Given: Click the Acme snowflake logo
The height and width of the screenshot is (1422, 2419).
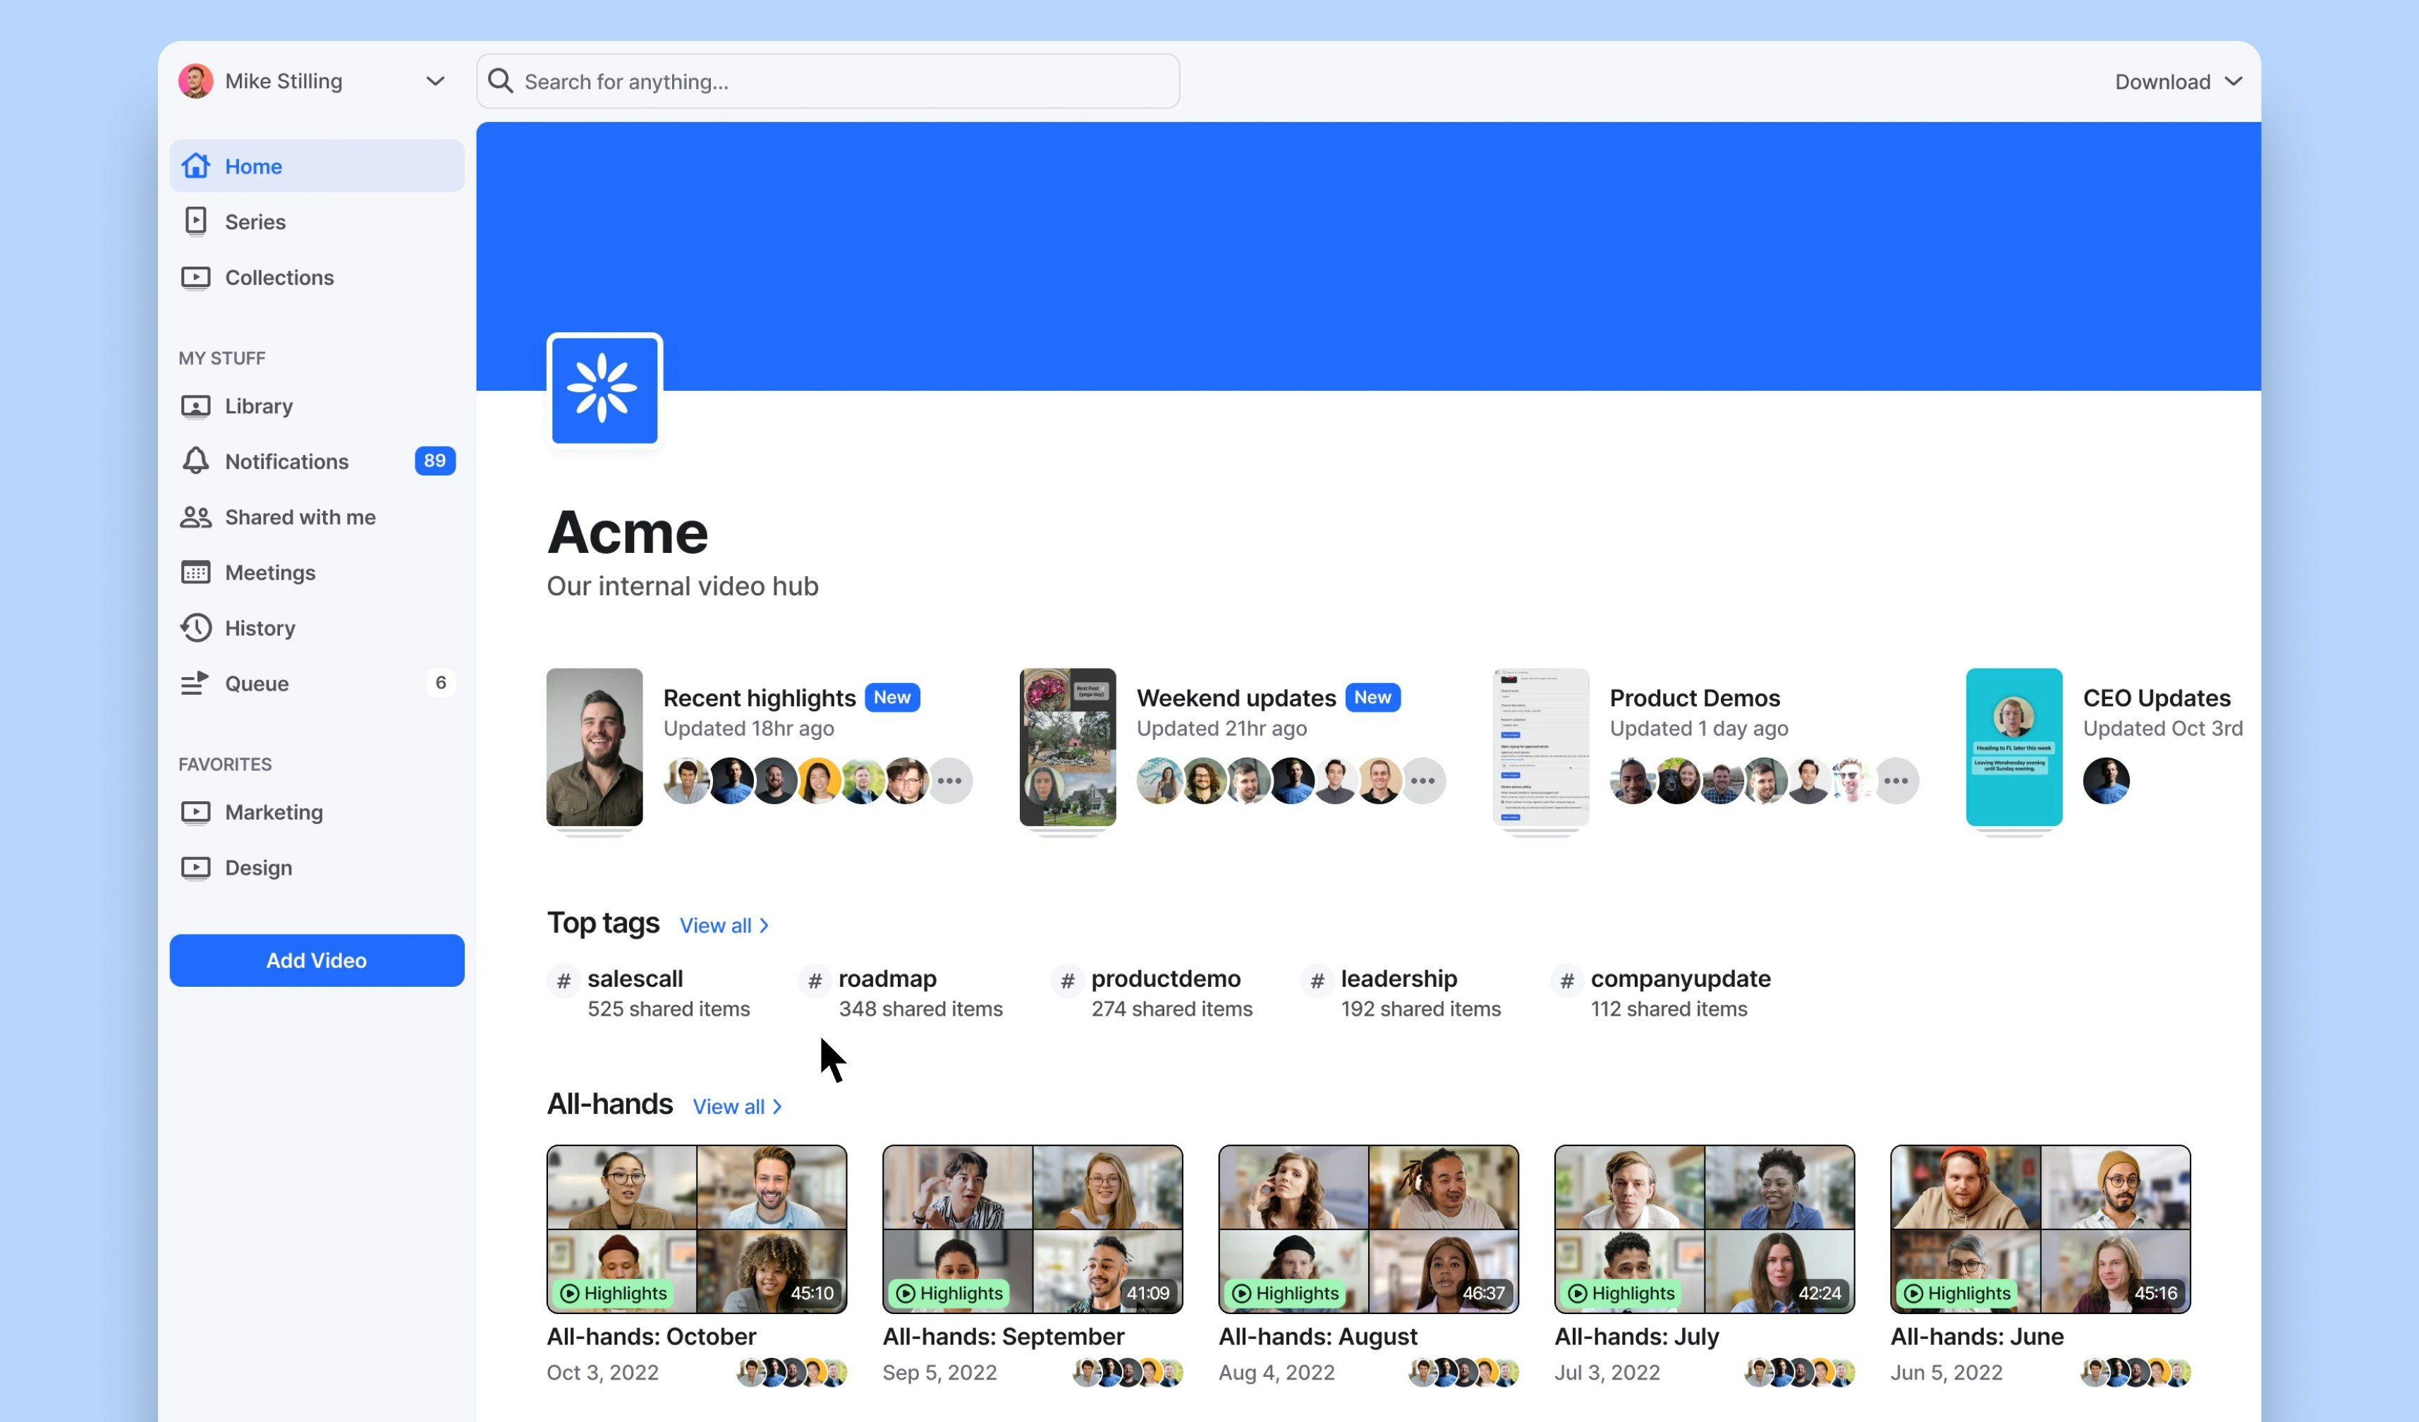Looking at the screenshot, I should 604,389.
